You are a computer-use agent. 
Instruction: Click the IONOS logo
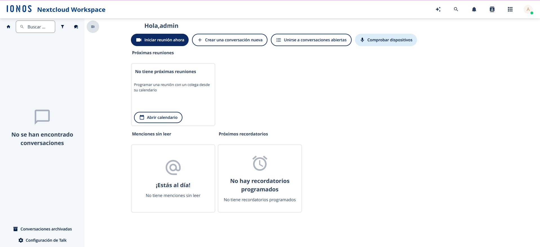[19, 9]
